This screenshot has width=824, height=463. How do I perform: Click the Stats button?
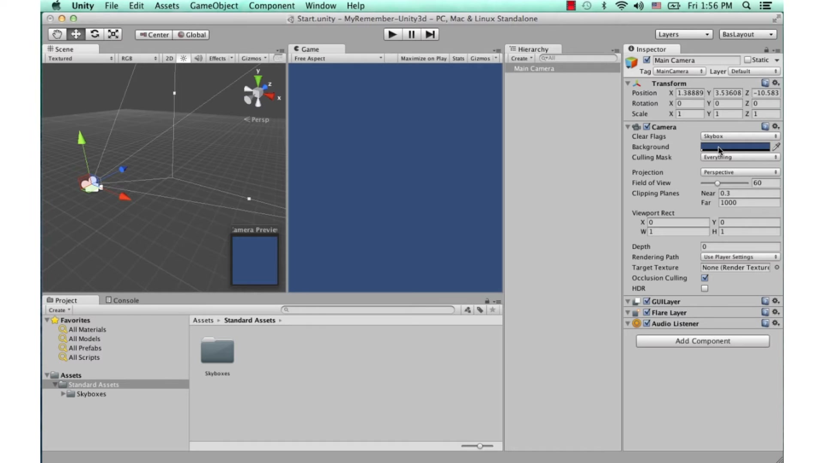coord(458,58)
